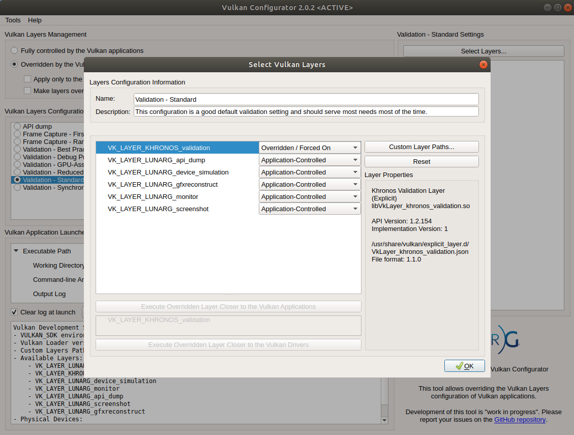The height and width of the screenshot is (435, 574).
Task: Open dropdown for VK_LAYER_LUNARG_api_dump state
Action: click(x=310, y=160)
